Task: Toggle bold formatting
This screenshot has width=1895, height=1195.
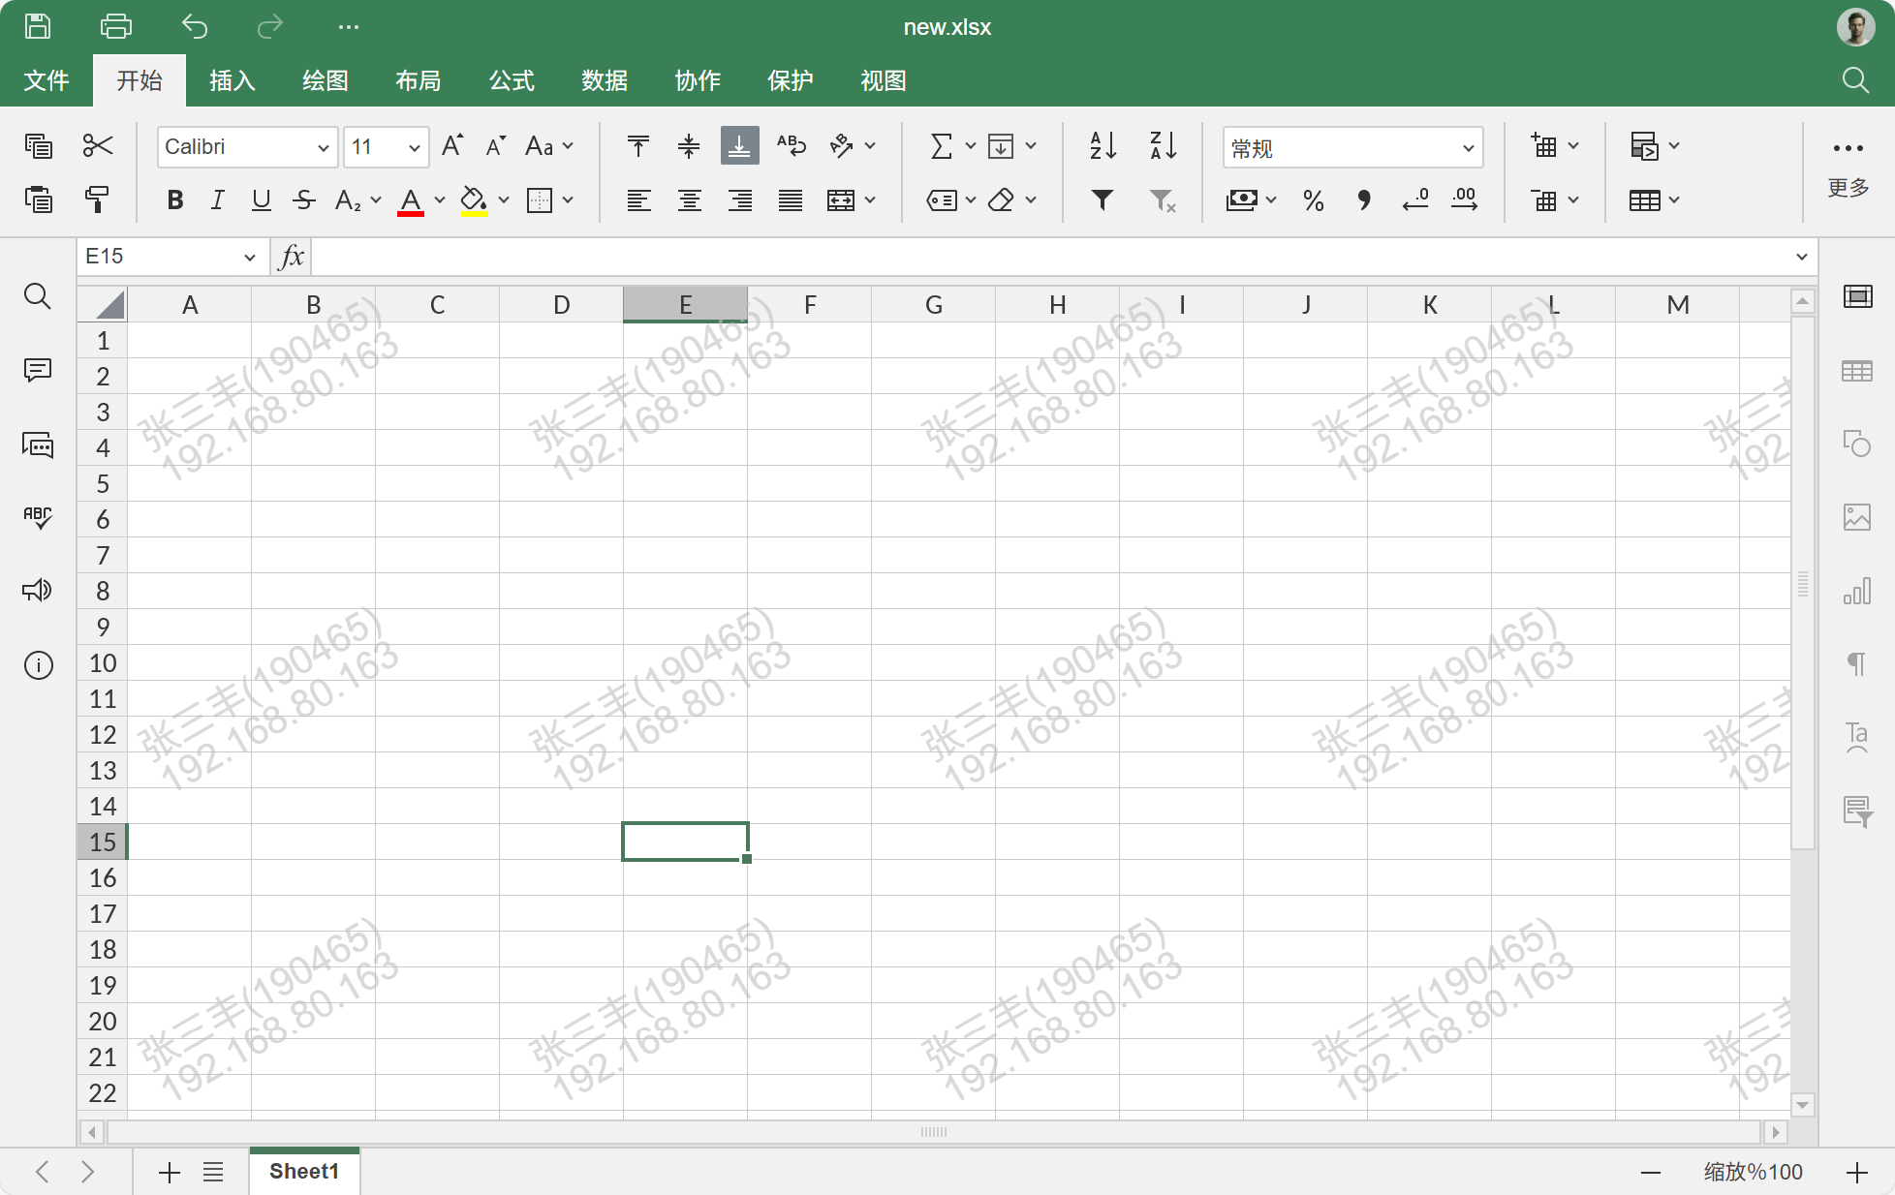Action: tap(175, 200)
